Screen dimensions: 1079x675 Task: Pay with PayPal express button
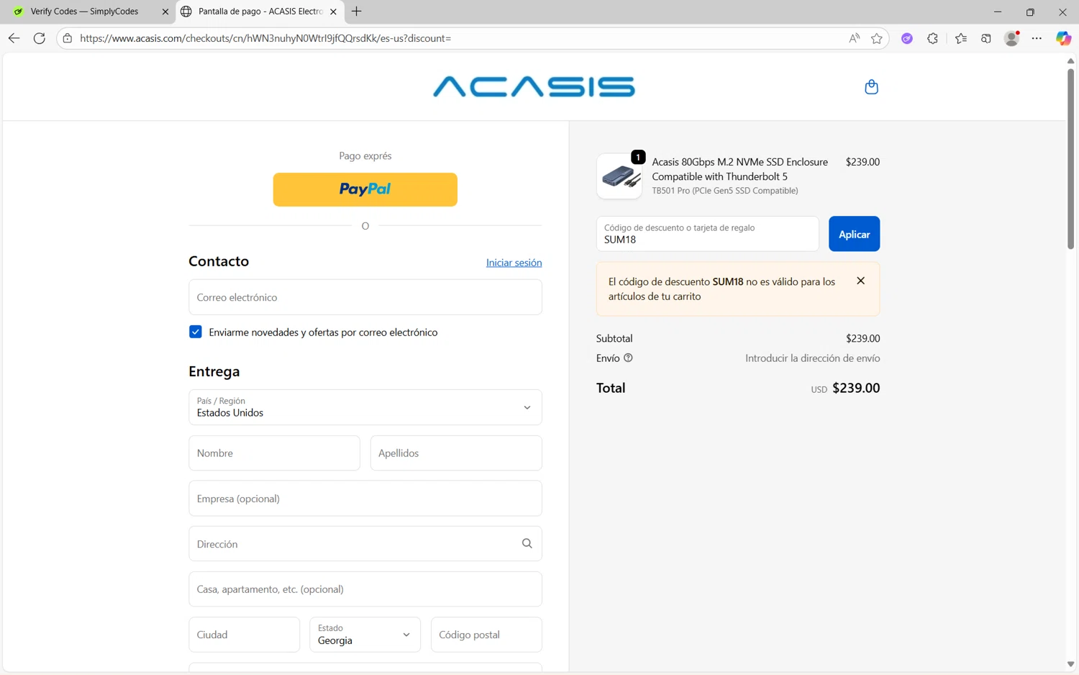click(x=365, y=189)
